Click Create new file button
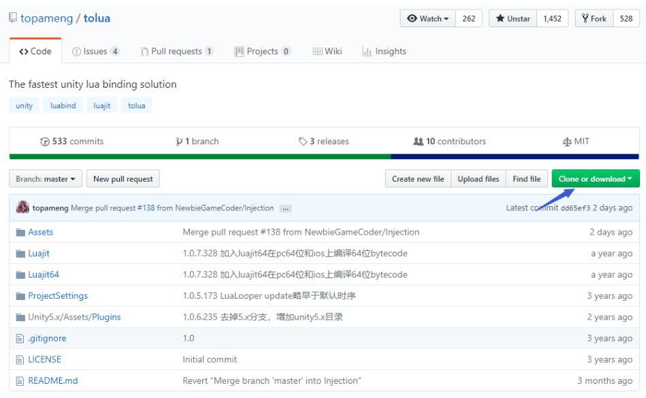The width and height of the screenshot is (646, 398). [418, 179]
